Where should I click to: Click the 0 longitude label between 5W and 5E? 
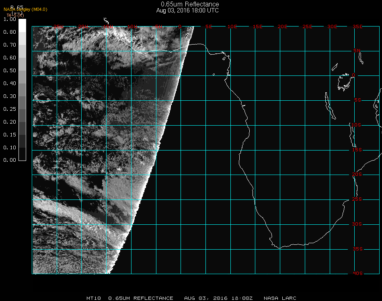coord(180,27)
